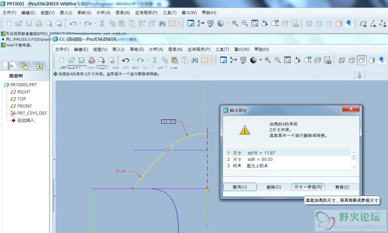The height and width of the screenshot is (233, 388).
Task: Click Open file icon in PRT0001 toolbar
Action: (x=19, y=24)
